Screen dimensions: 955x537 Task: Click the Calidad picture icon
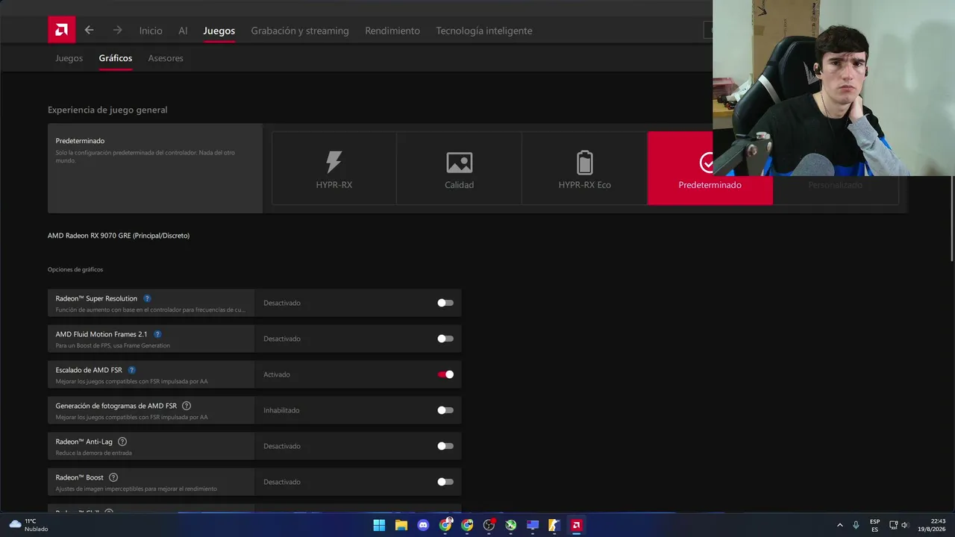pyautogui.click(x=460, y=163)
